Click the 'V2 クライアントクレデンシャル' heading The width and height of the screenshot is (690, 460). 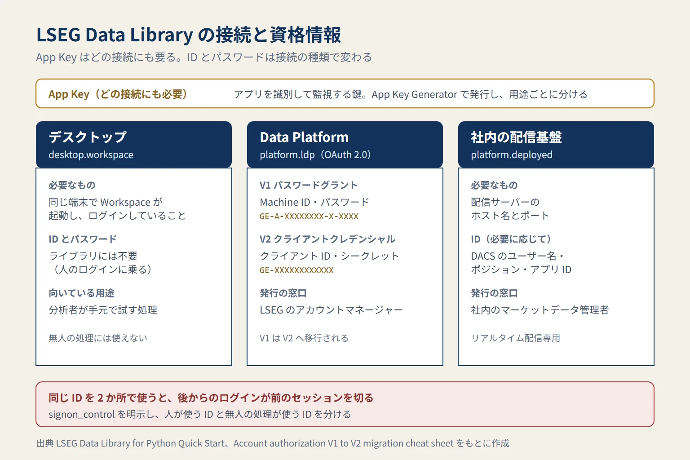327,239
